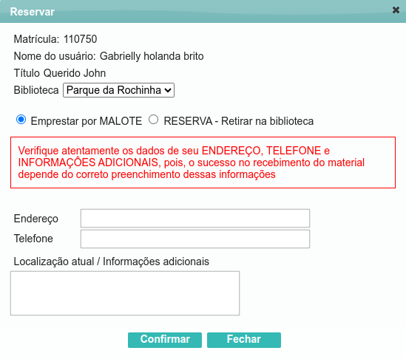Select the RESERVA radio button
The image size is (406, 359).
point(153,120)
